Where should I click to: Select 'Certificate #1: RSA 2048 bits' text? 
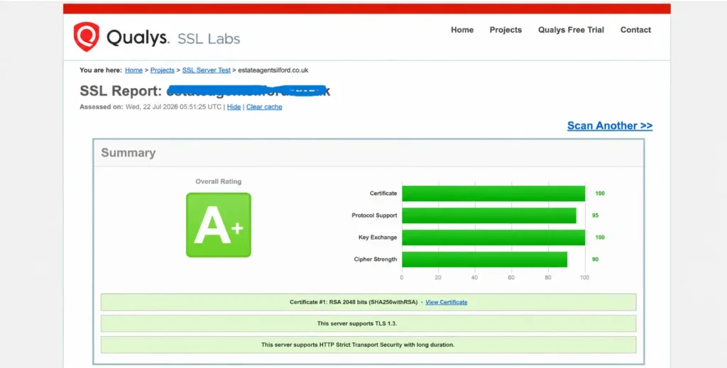tap(331, 302)
